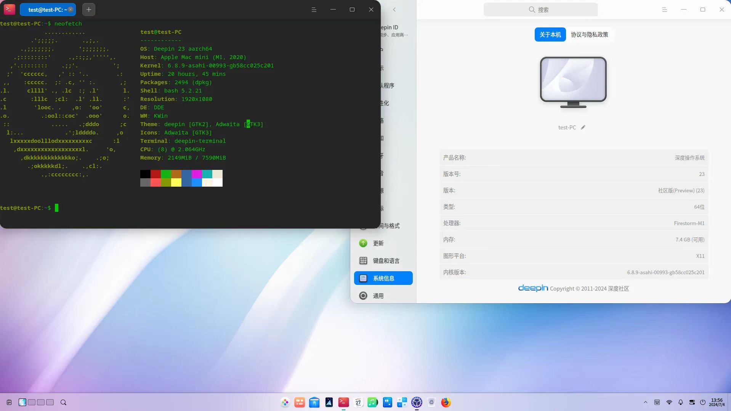Image resolution: width=731 pixels, height=411 pixels.
Task: Switch to the 协议与隐私政策 tab
Action: (589, 34)
